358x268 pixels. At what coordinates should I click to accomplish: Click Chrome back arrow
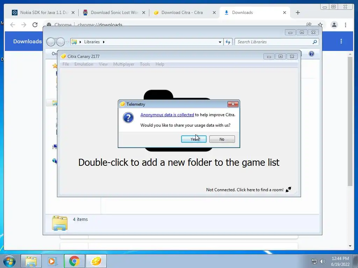13,25
